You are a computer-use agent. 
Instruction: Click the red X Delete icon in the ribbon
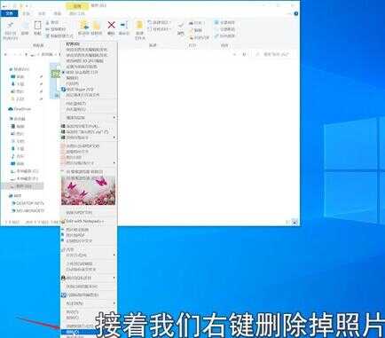111,25
